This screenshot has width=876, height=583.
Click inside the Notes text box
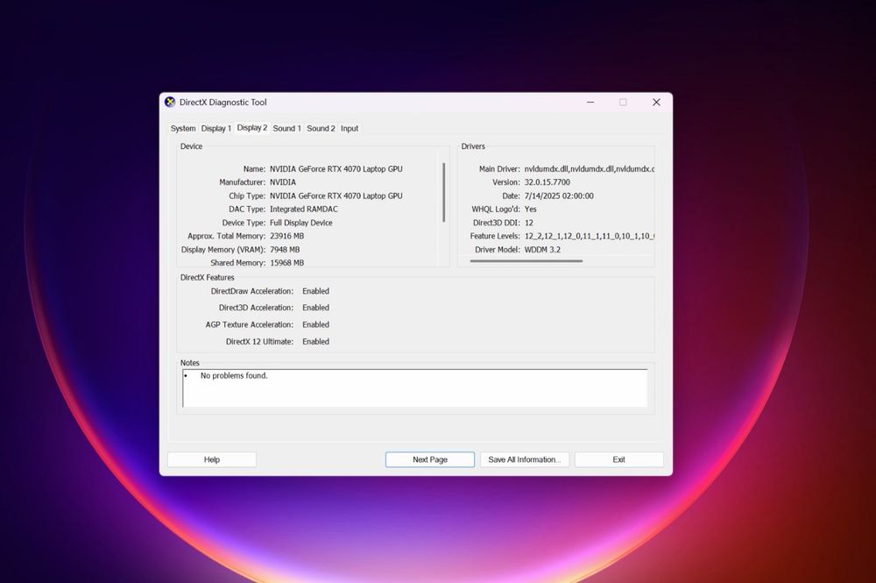[414, 387]
